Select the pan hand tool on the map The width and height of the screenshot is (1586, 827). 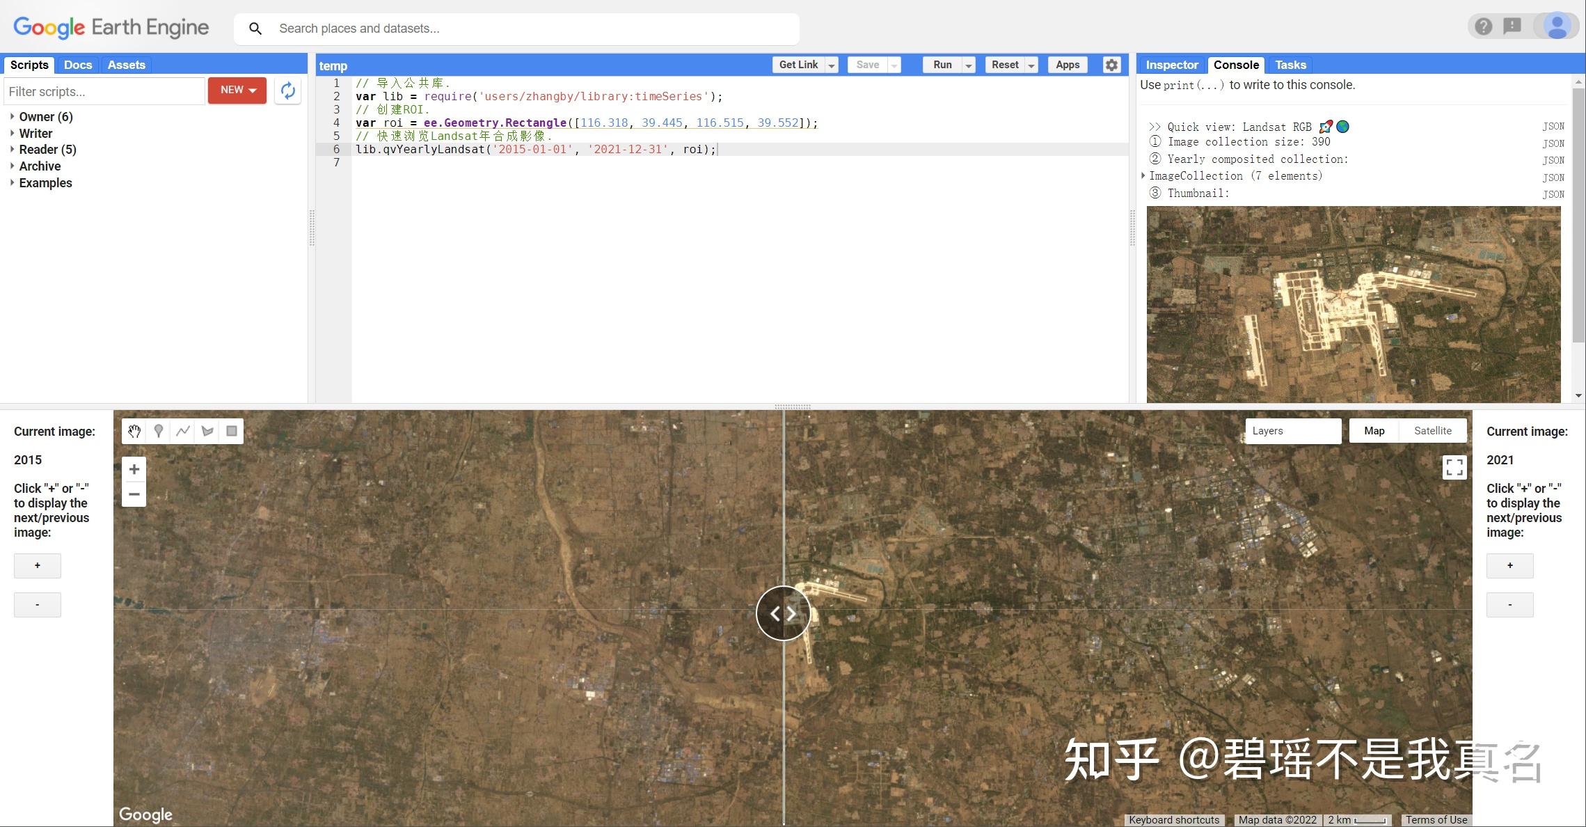(x=134, y=430)
